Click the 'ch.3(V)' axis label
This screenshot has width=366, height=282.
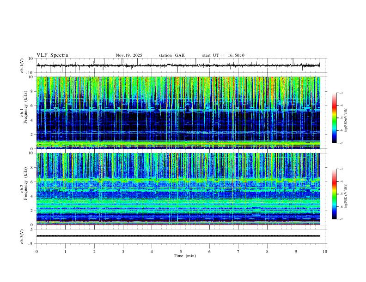coord(22,236)
